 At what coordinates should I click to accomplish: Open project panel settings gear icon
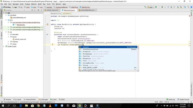[38, 10]
